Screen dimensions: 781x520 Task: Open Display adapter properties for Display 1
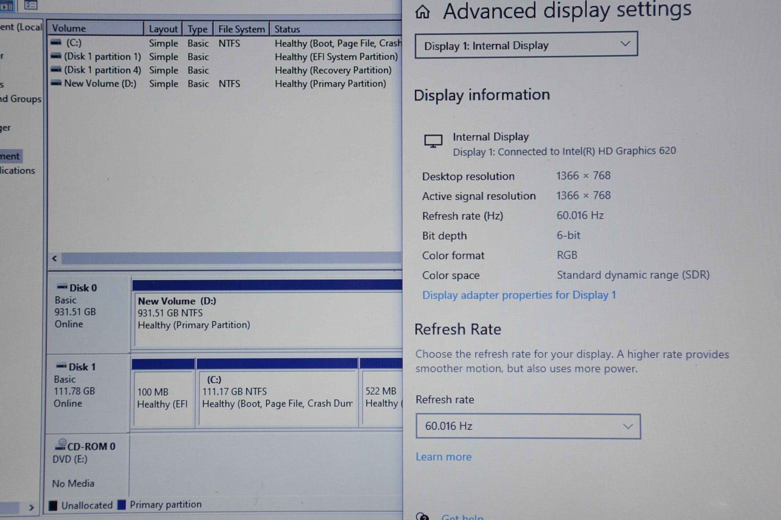click(519, 295)
